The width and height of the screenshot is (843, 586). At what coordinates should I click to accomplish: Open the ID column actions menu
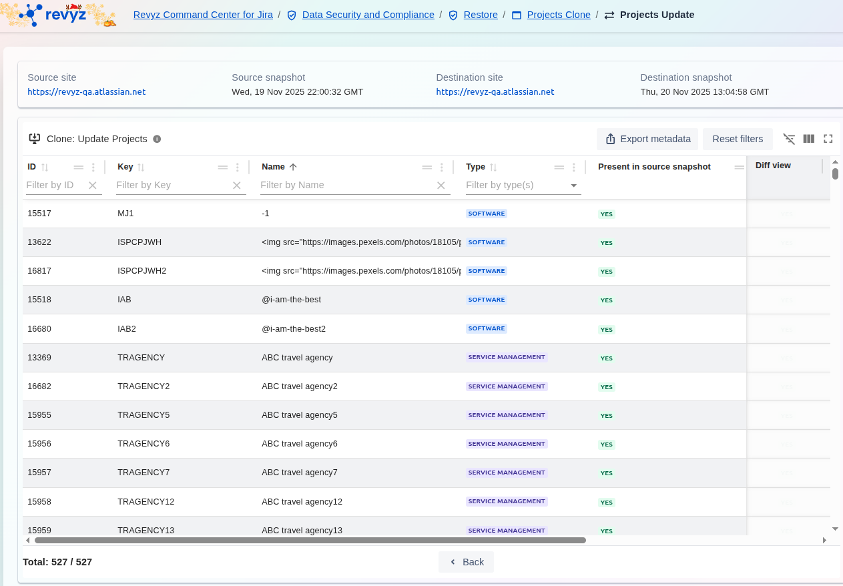coord(93,168)
